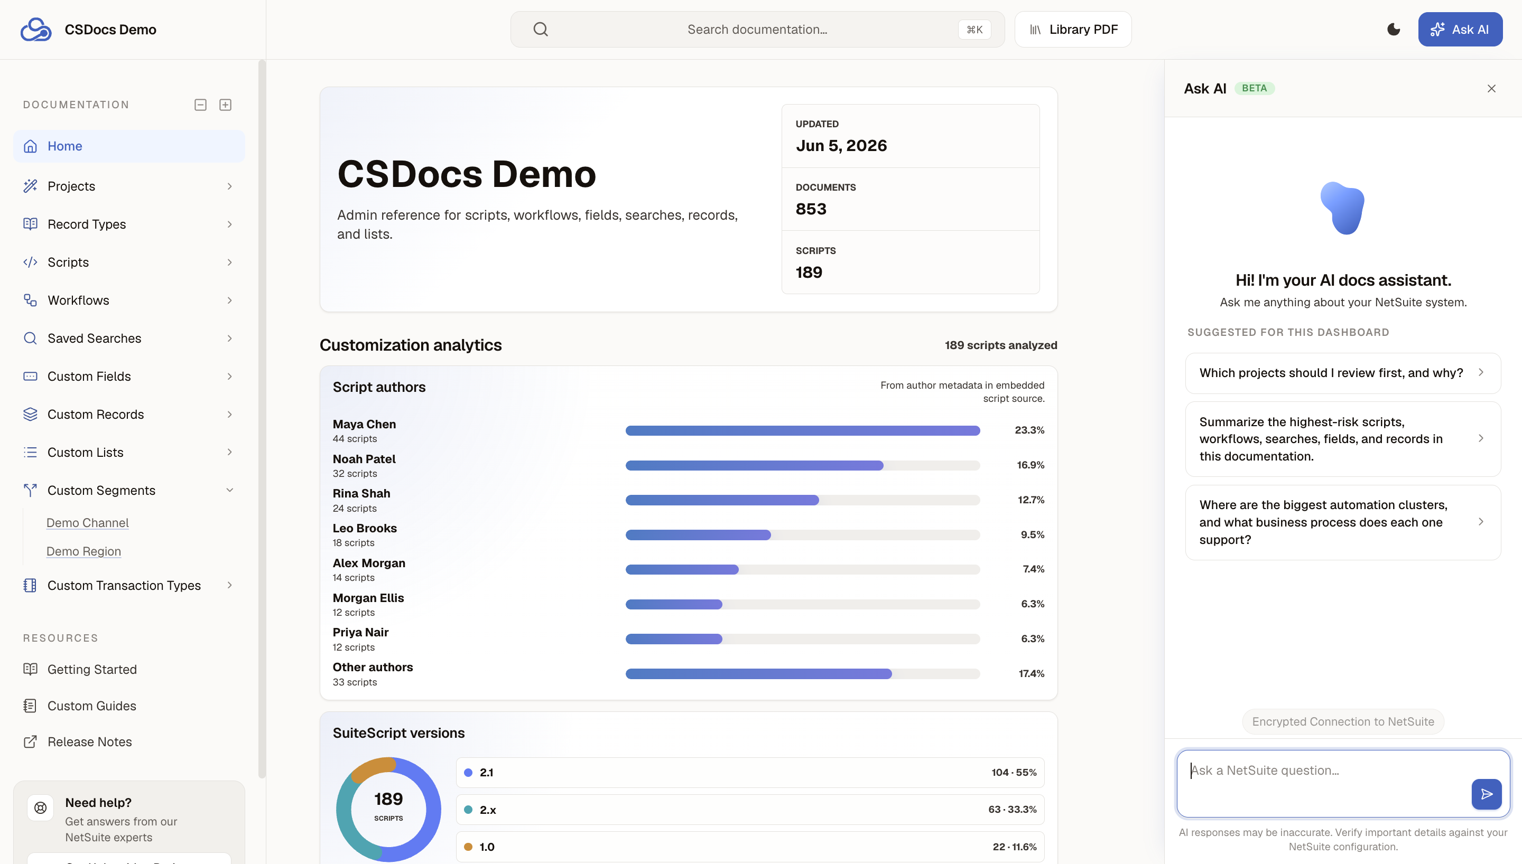Screen dimensions: 1522x864
Task: Open the Library PDF button
Action: [1073, 29]
